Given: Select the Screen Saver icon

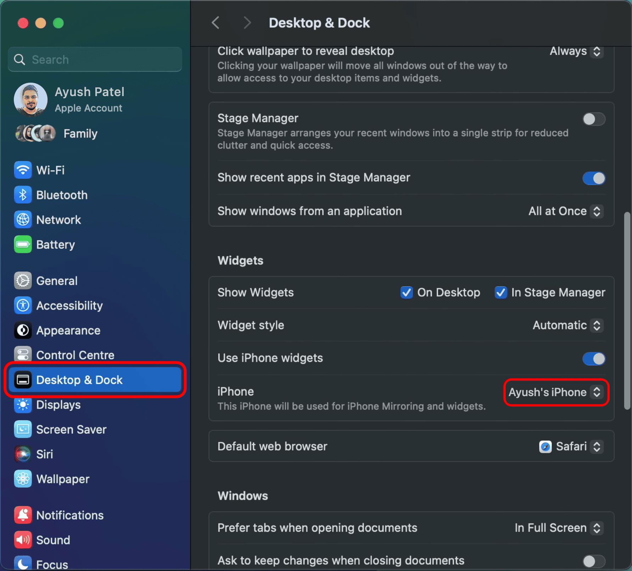Looking at the screenshot, I should point(23,429).
